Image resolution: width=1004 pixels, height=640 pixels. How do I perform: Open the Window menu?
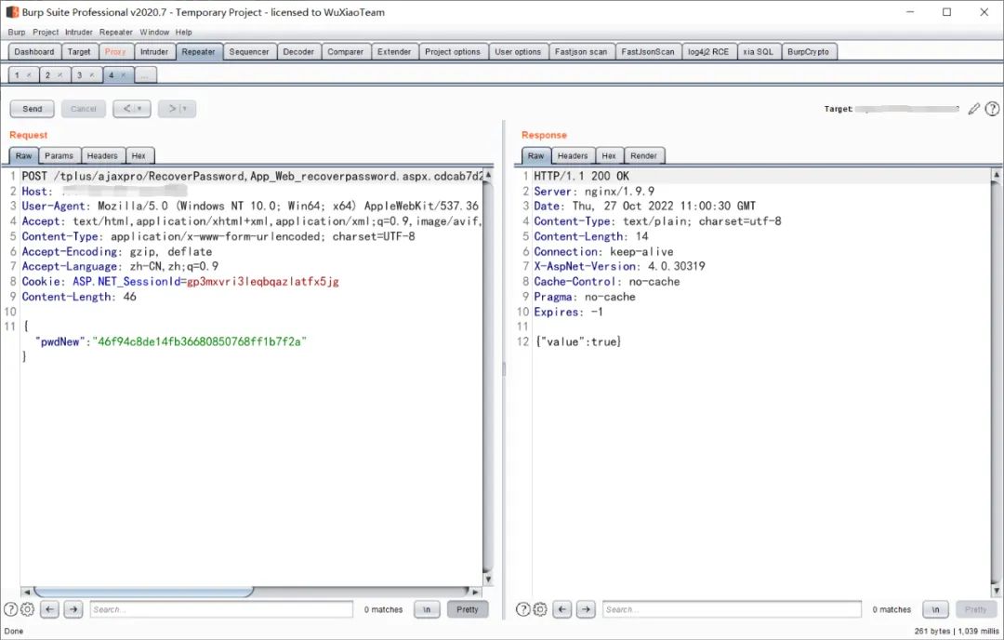click(x=154, y=32)
